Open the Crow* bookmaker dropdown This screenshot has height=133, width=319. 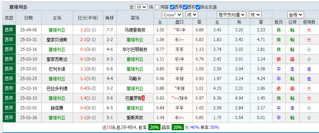point(172,15)
